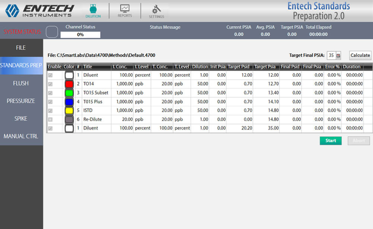Click the "Status Message" label
The width and height of the screenshot is (373, 229).
click(165, 27)
